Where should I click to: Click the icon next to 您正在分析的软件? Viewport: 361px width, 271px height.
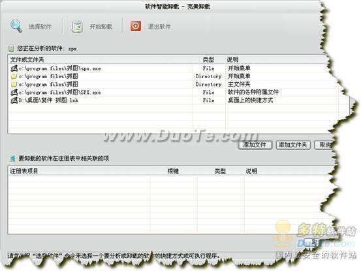click(x=11, y=49)
